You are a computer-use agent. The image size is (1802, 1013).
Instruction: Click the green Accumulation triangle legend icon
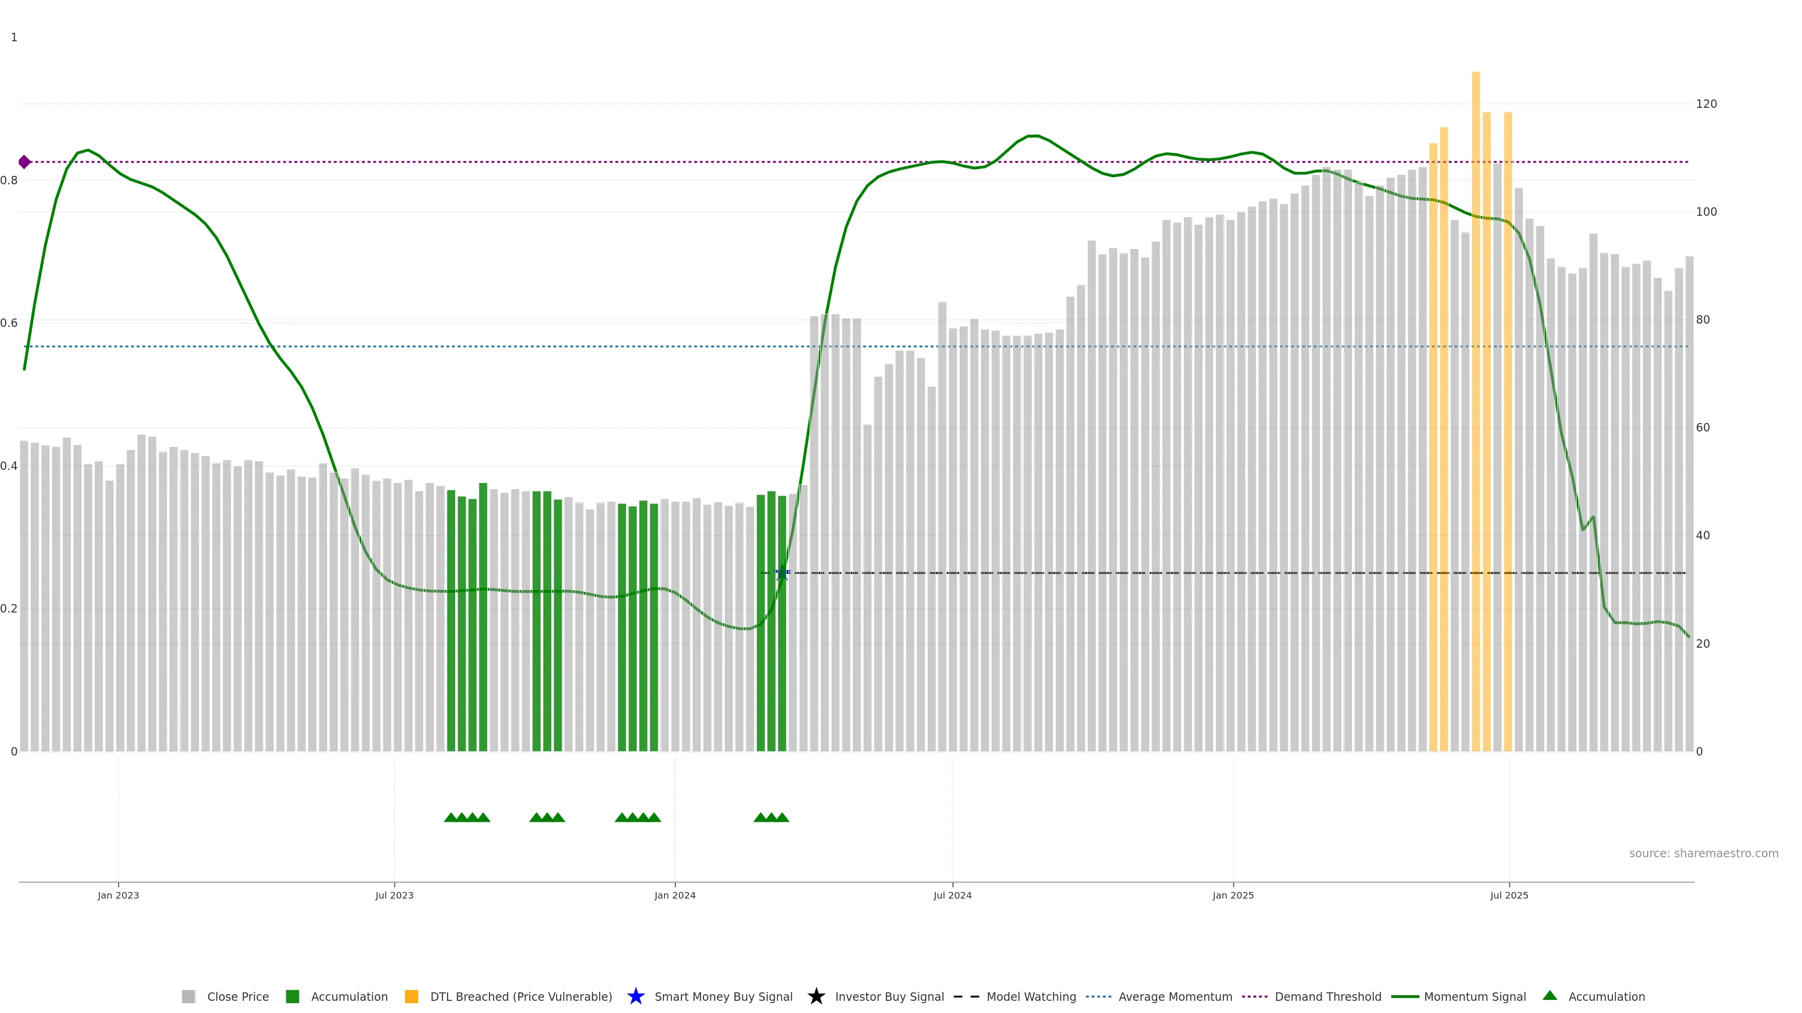tap(1550, 996)
